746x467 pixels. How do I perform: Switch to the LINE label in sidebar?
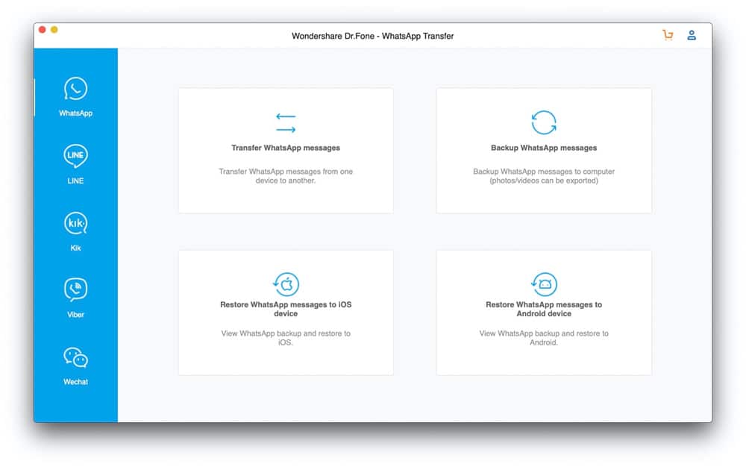[75, 181]
